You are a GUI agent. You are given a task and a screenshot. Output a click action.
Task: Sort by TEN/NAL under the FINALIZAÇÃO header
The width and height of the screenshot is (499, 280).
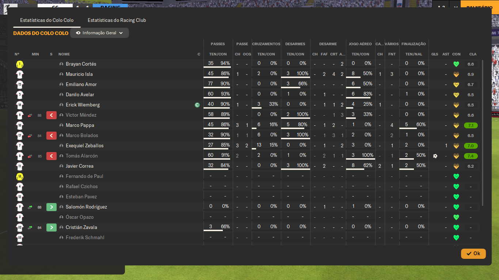click(414, 54)
